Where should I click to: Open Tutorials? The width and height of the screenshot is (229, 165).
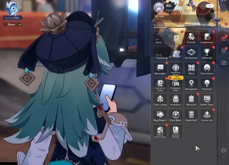[x=207, y=85]
